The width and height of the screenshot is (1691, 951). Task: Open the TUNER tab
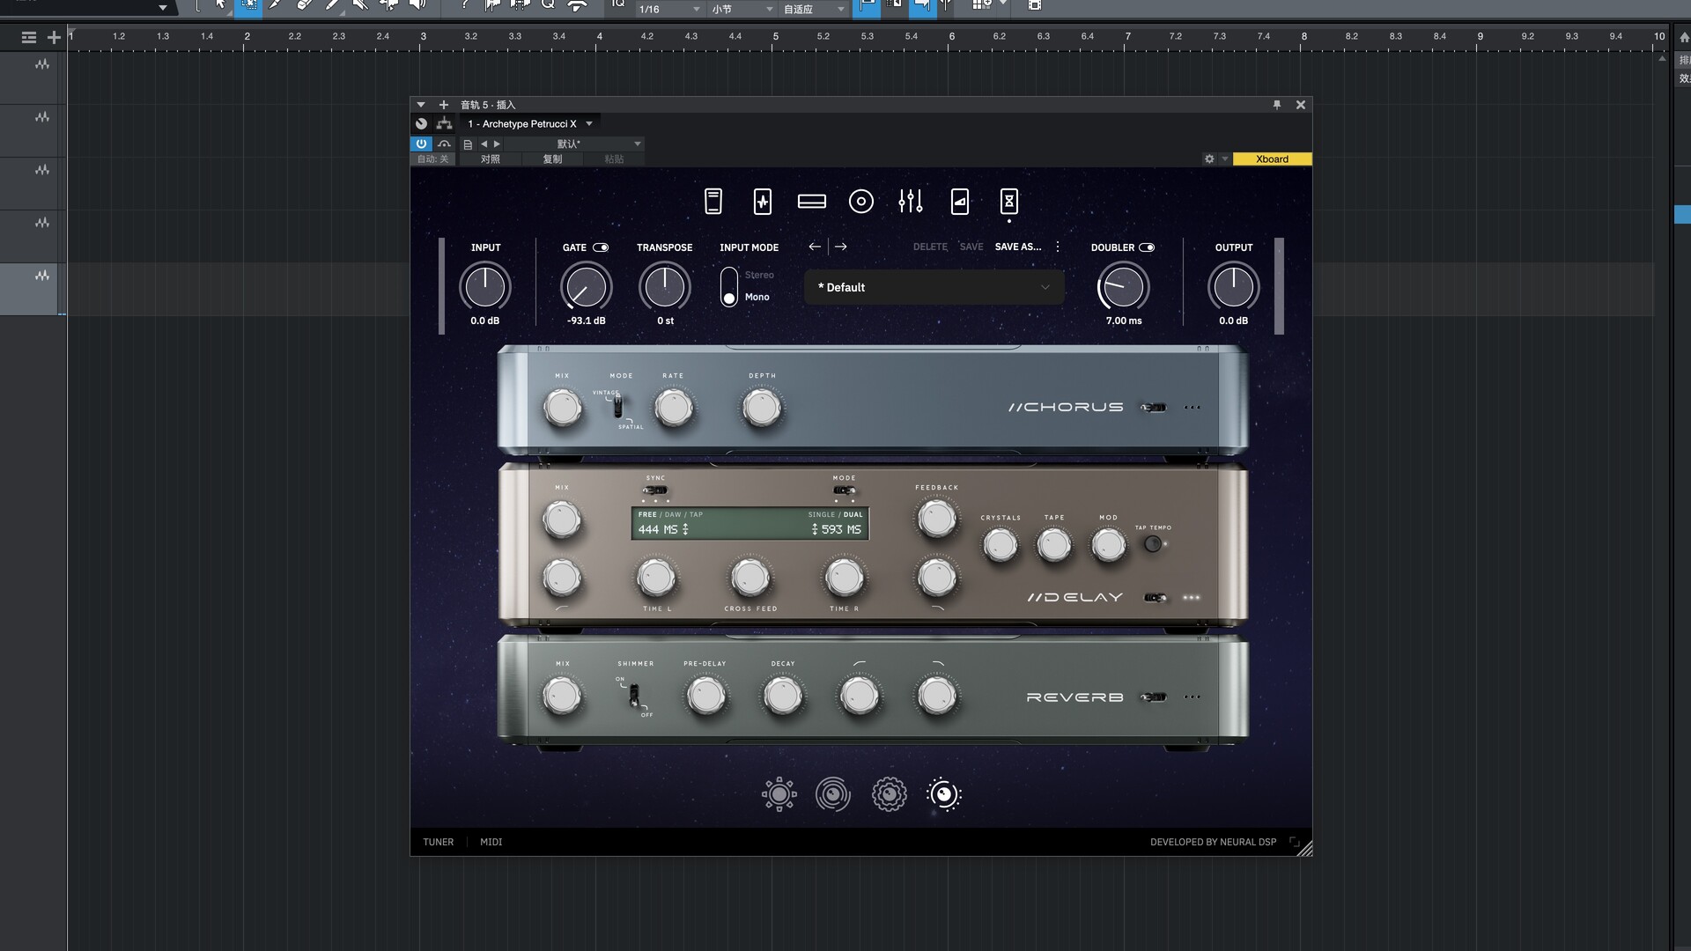438,842
